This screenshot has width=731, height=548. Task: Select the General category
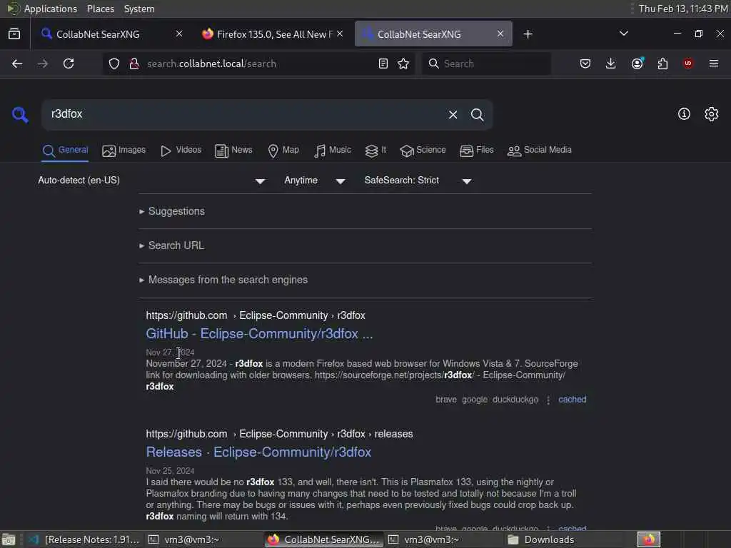click(65, 150)
